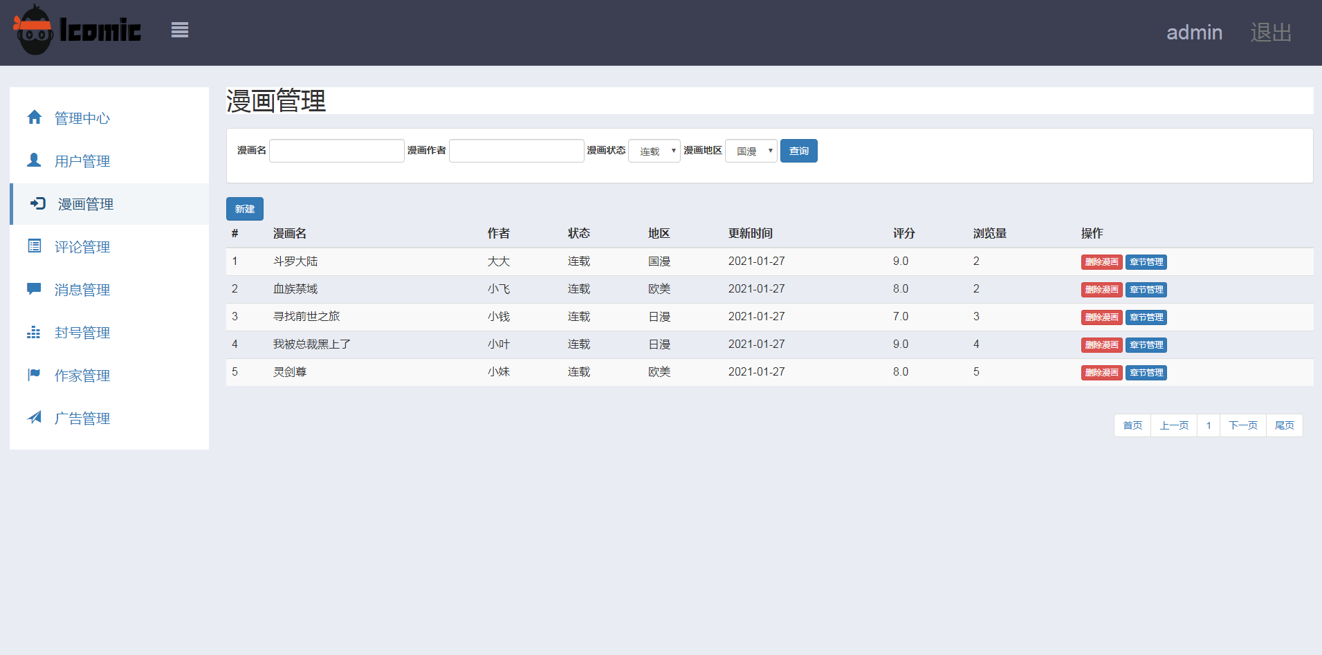This screenshot has width=1322, height=655.
Task: Click the comic name 寻找前世之旅
Action: point(306,317)
